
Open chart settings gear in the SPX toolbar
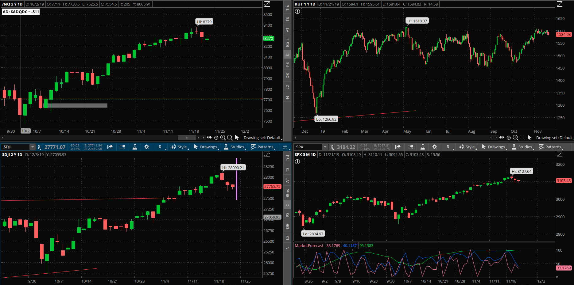435,147
